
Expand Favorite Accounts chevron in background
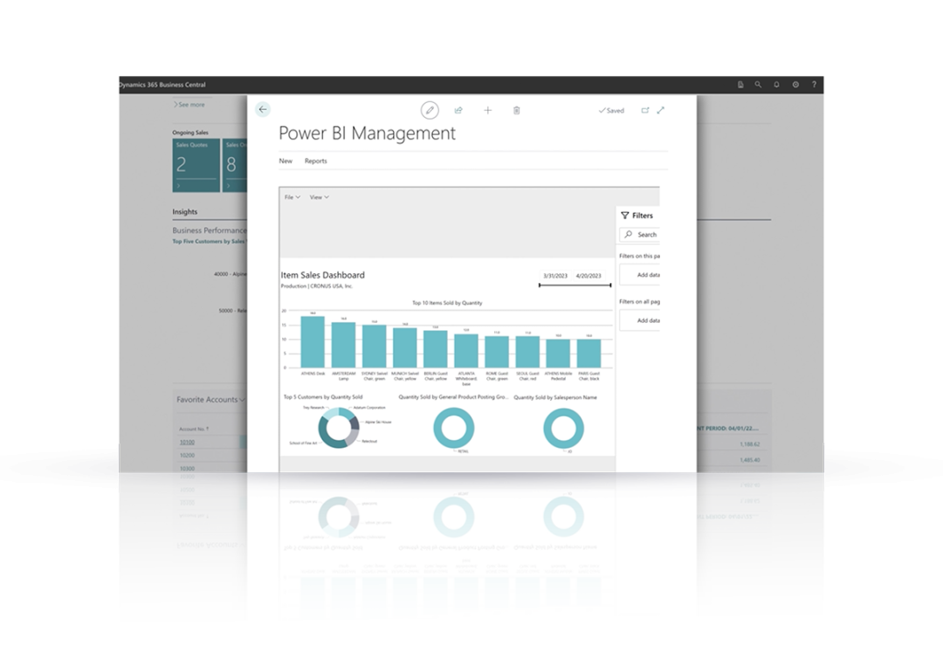click(x=242, y=400)
